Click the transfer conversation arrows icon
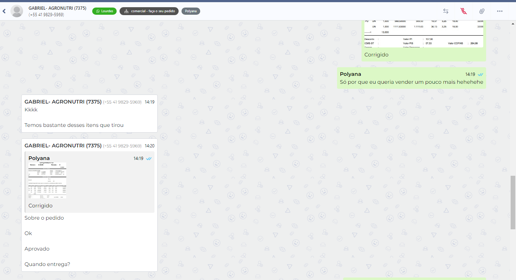The height and width of the screenshot is (280, 516). [x=445, y=11]
